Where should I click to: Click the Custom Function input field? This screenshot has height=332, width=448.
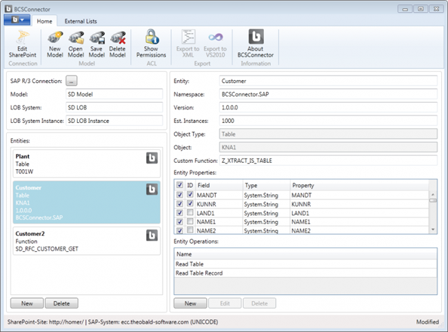[327, 160]
